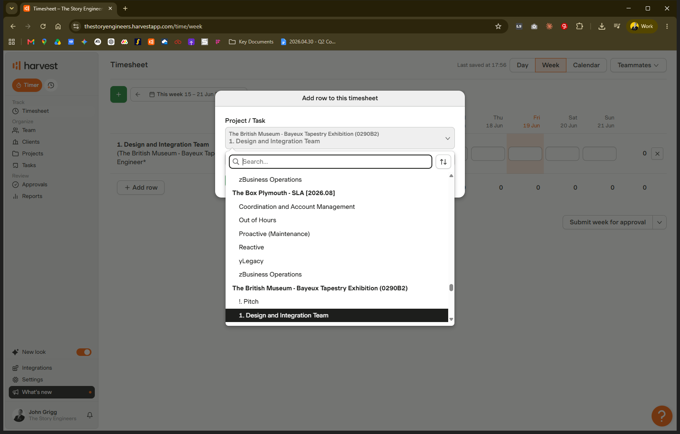The width and height of the screenshot is (680, 434).
Task: Click the task list scrollbar thumb
Action: [x=451, y=287]
